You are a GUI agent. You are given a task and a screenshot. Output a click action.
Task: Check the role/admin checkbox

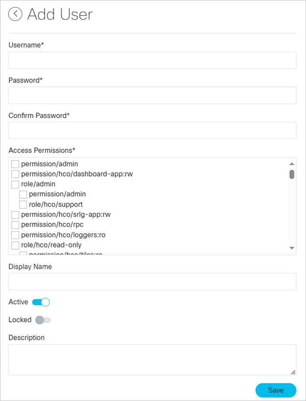pos(15,184)
